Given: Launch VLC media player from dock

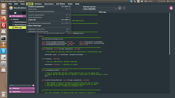Looking at the screenshot, I should click(4, 45).
